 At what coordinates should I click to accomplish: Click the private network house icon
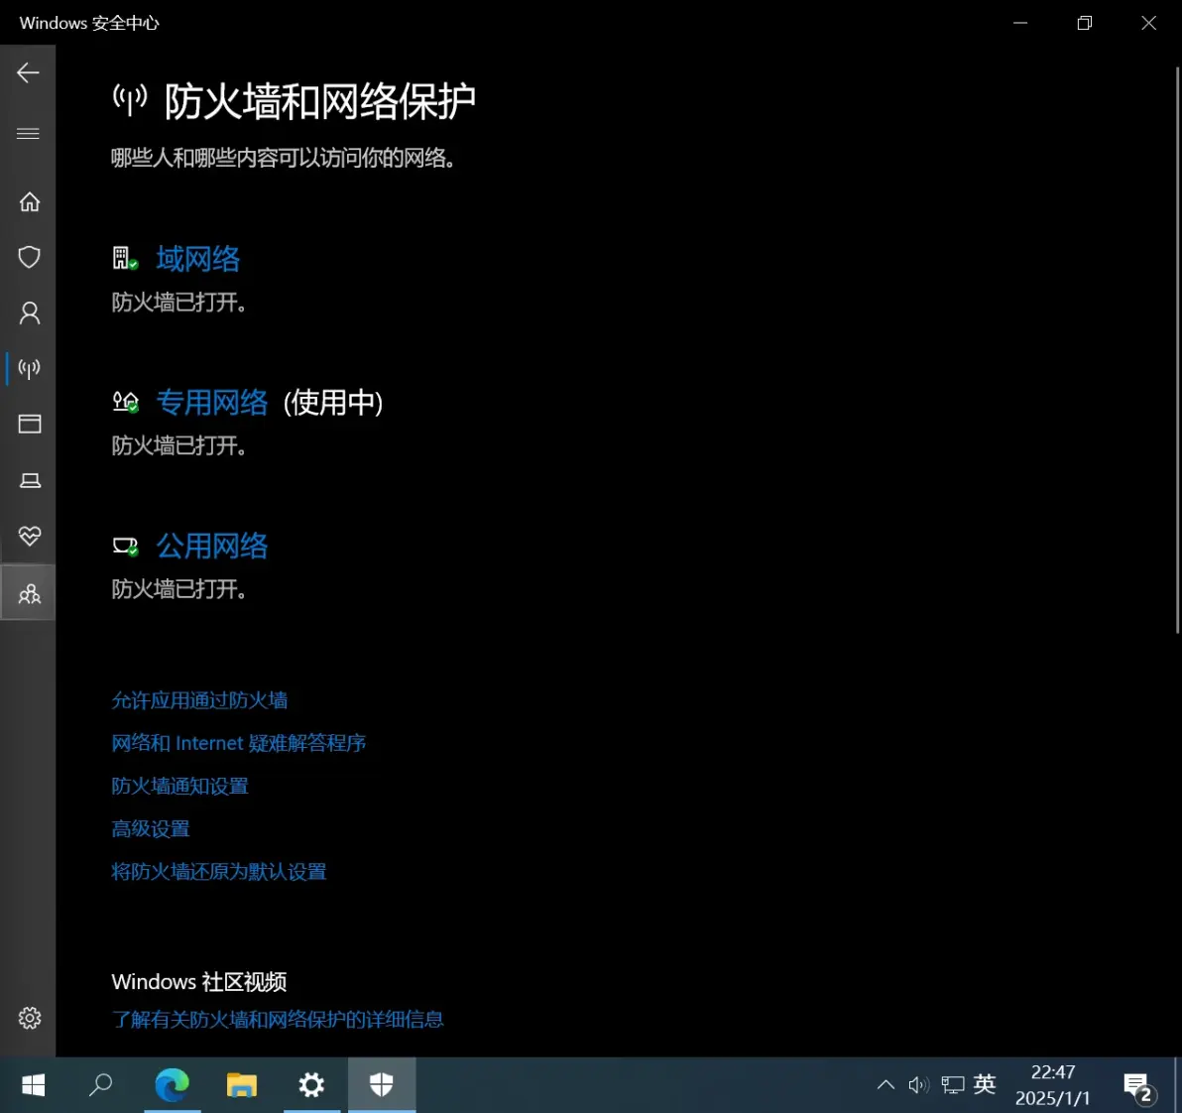125,402
